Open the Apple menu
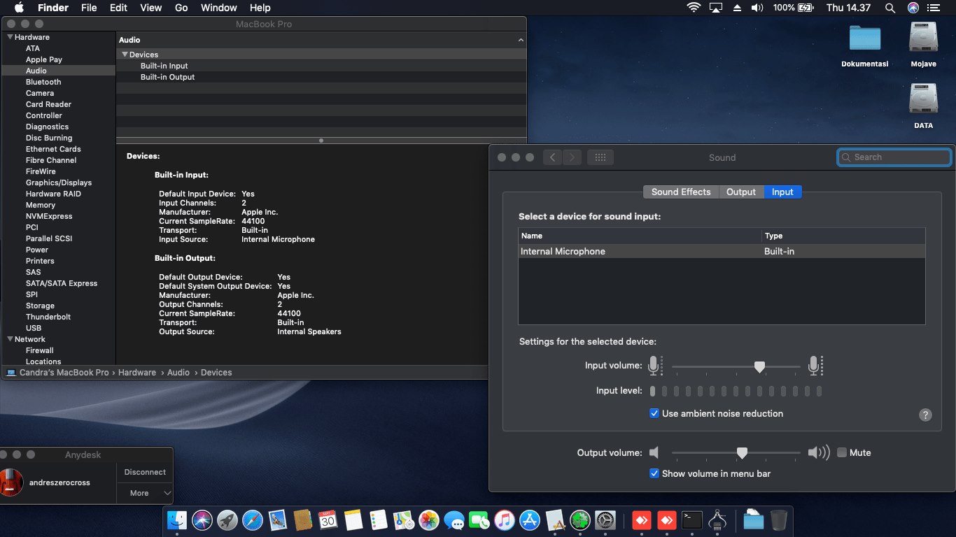The image size is (956, 537). tap(19, 8)
